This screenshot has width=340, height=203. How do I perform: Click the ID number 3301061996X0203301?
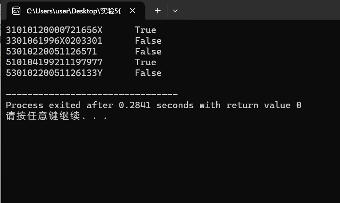click(54, 41)
